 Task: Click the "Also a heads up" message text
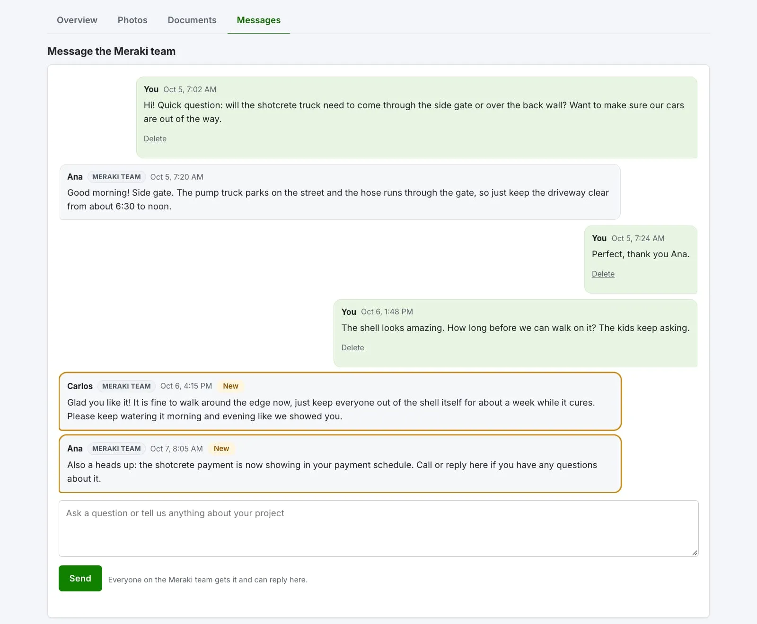332,472
